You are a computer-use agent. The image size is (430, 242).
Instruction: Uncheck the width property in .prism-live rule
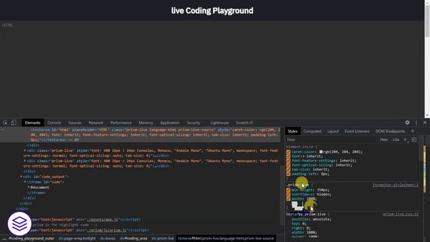pos(288,199)
